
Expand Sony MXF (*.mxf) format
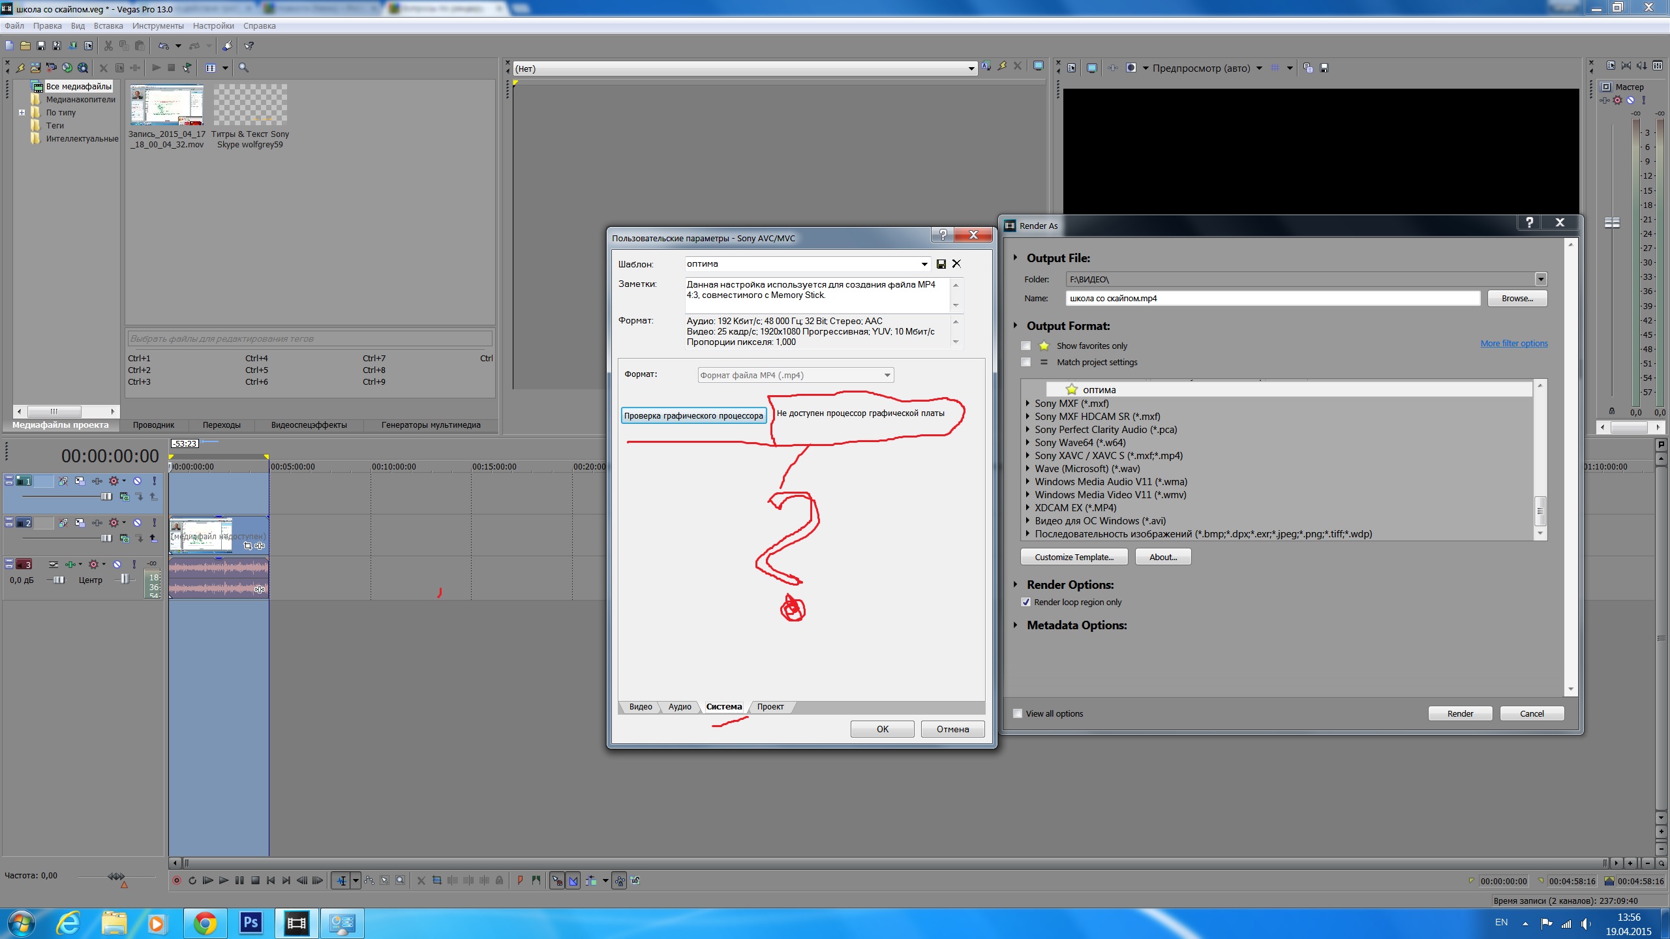pos(1028,404)
